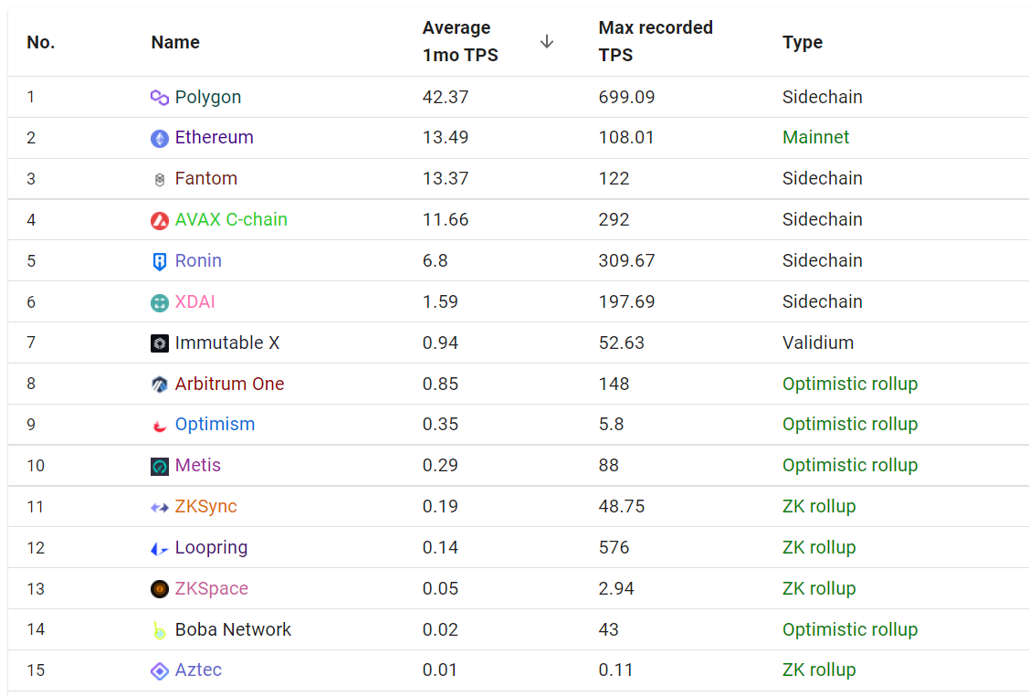Viewport: 1029px width, 696px height.
Task: Sort by the No. column header
Action: pos(41,43)
